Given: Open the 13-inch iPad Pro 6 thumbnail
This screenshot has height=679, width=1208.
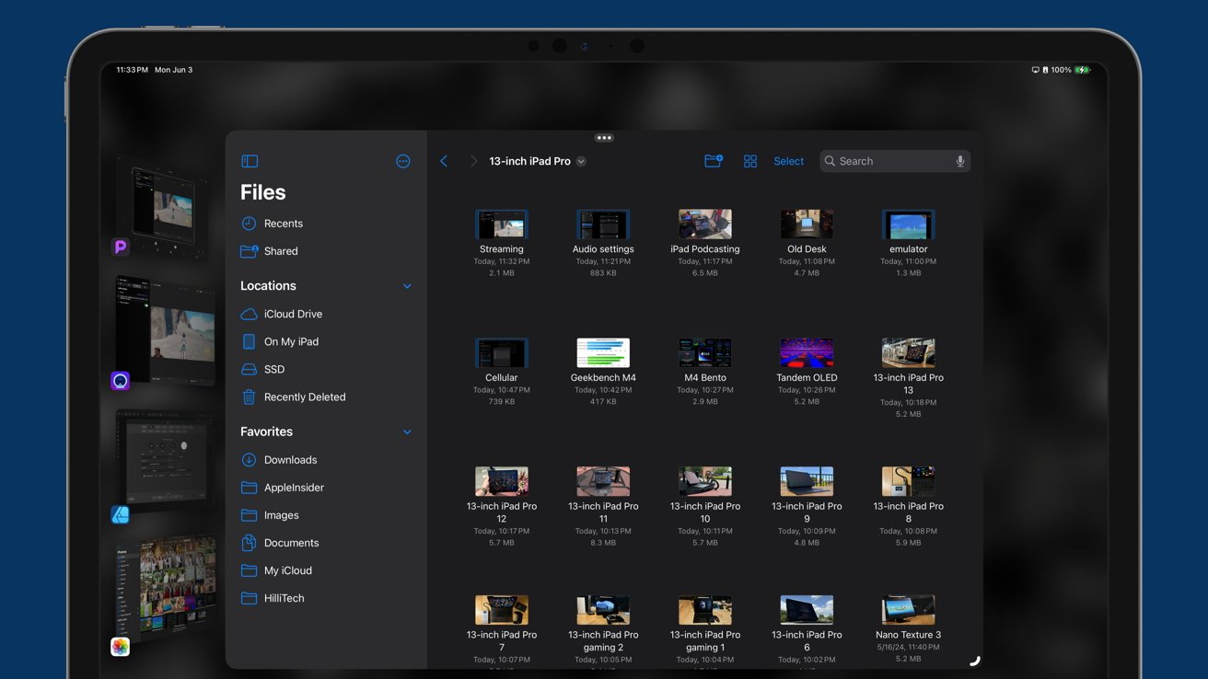Looking at the screenshot, I should 807,610.
